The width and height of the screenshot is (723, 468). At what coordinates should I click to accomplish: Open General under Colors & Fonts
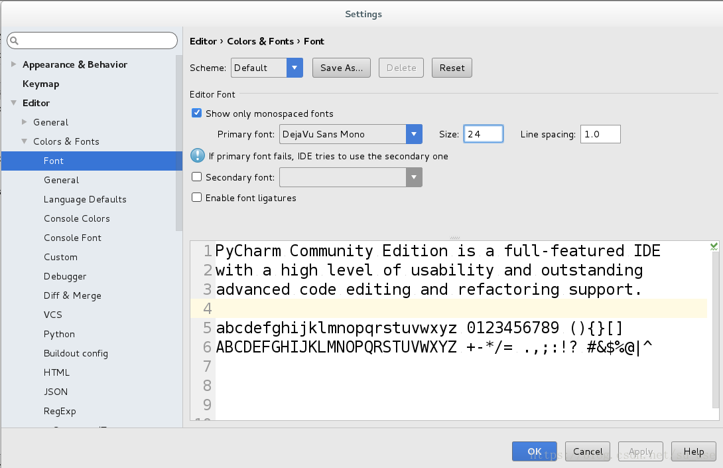[61, 180]
